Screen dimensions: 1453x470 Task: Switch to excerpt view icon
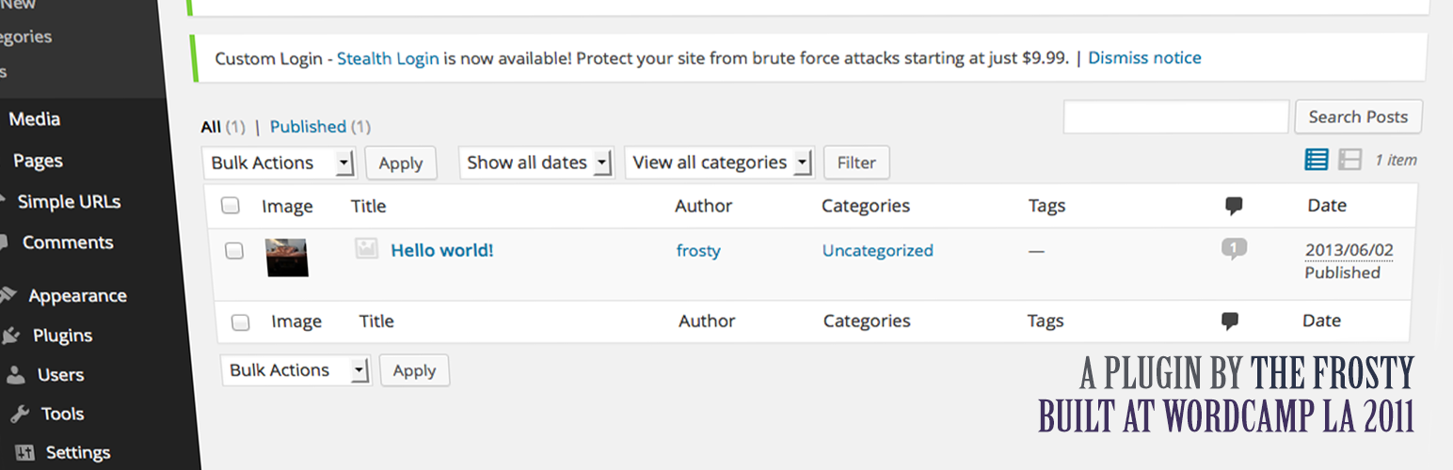click(1349, 160)
